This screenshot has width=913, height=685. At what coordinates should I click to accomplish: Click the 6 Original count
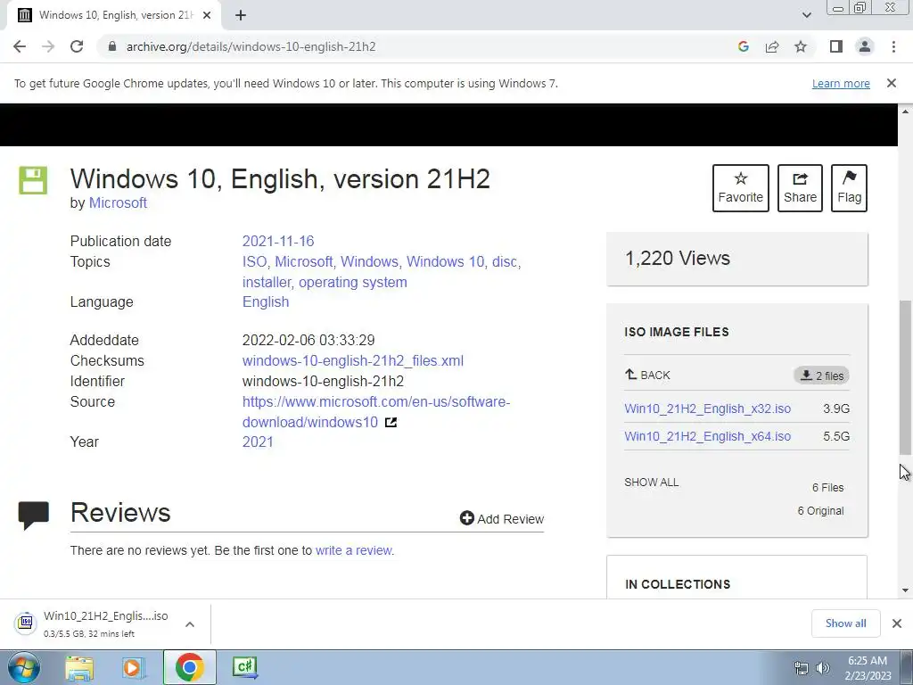pos(820,511)
